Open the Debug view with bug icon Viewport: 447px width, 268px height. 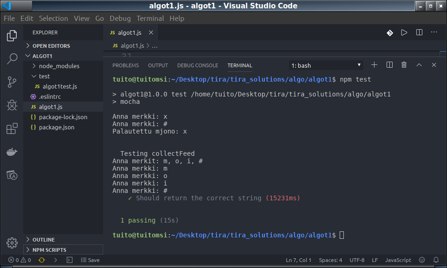tap(12, 105)
